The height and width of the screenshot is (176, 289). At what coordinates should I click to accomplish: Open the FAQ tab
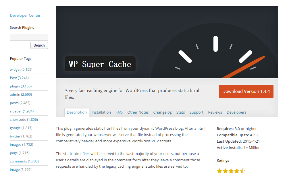(x=119, y=112)
